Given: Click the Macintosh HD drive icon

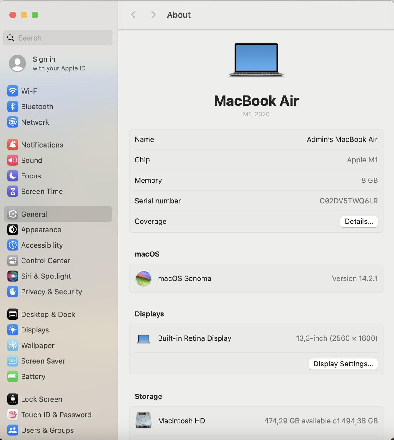Looking at the screenshot, I should point(143,421).
